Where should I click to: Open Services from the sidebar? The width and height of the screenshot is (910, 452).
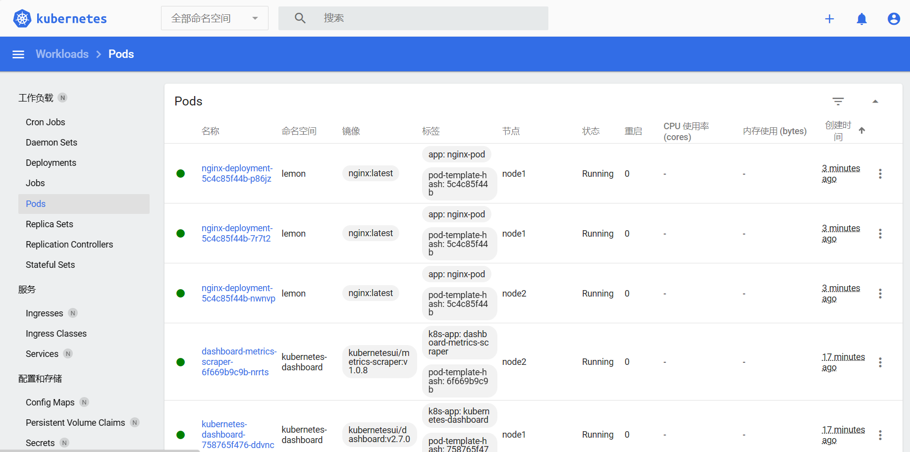point(42,354)
